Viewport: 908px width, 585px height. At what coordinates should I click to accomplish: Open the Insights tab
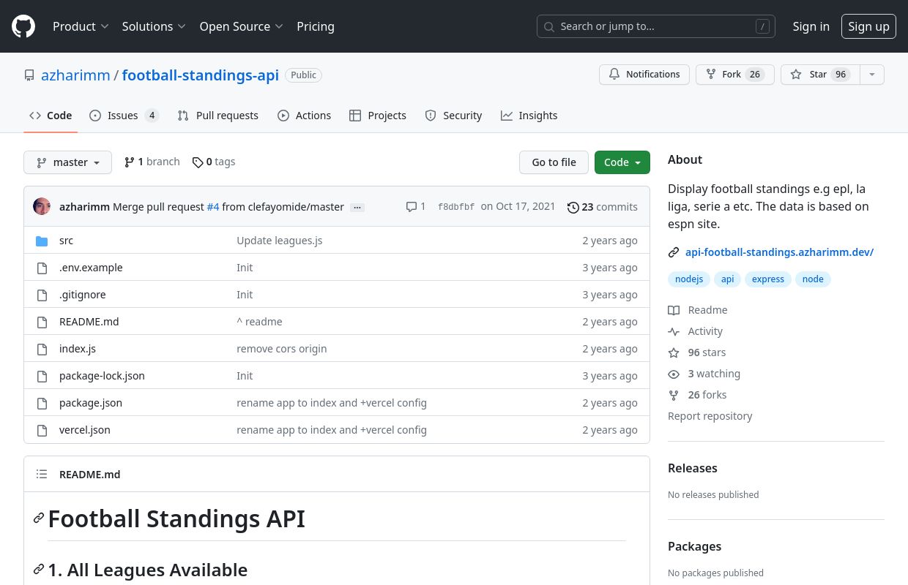pos(529,116)
